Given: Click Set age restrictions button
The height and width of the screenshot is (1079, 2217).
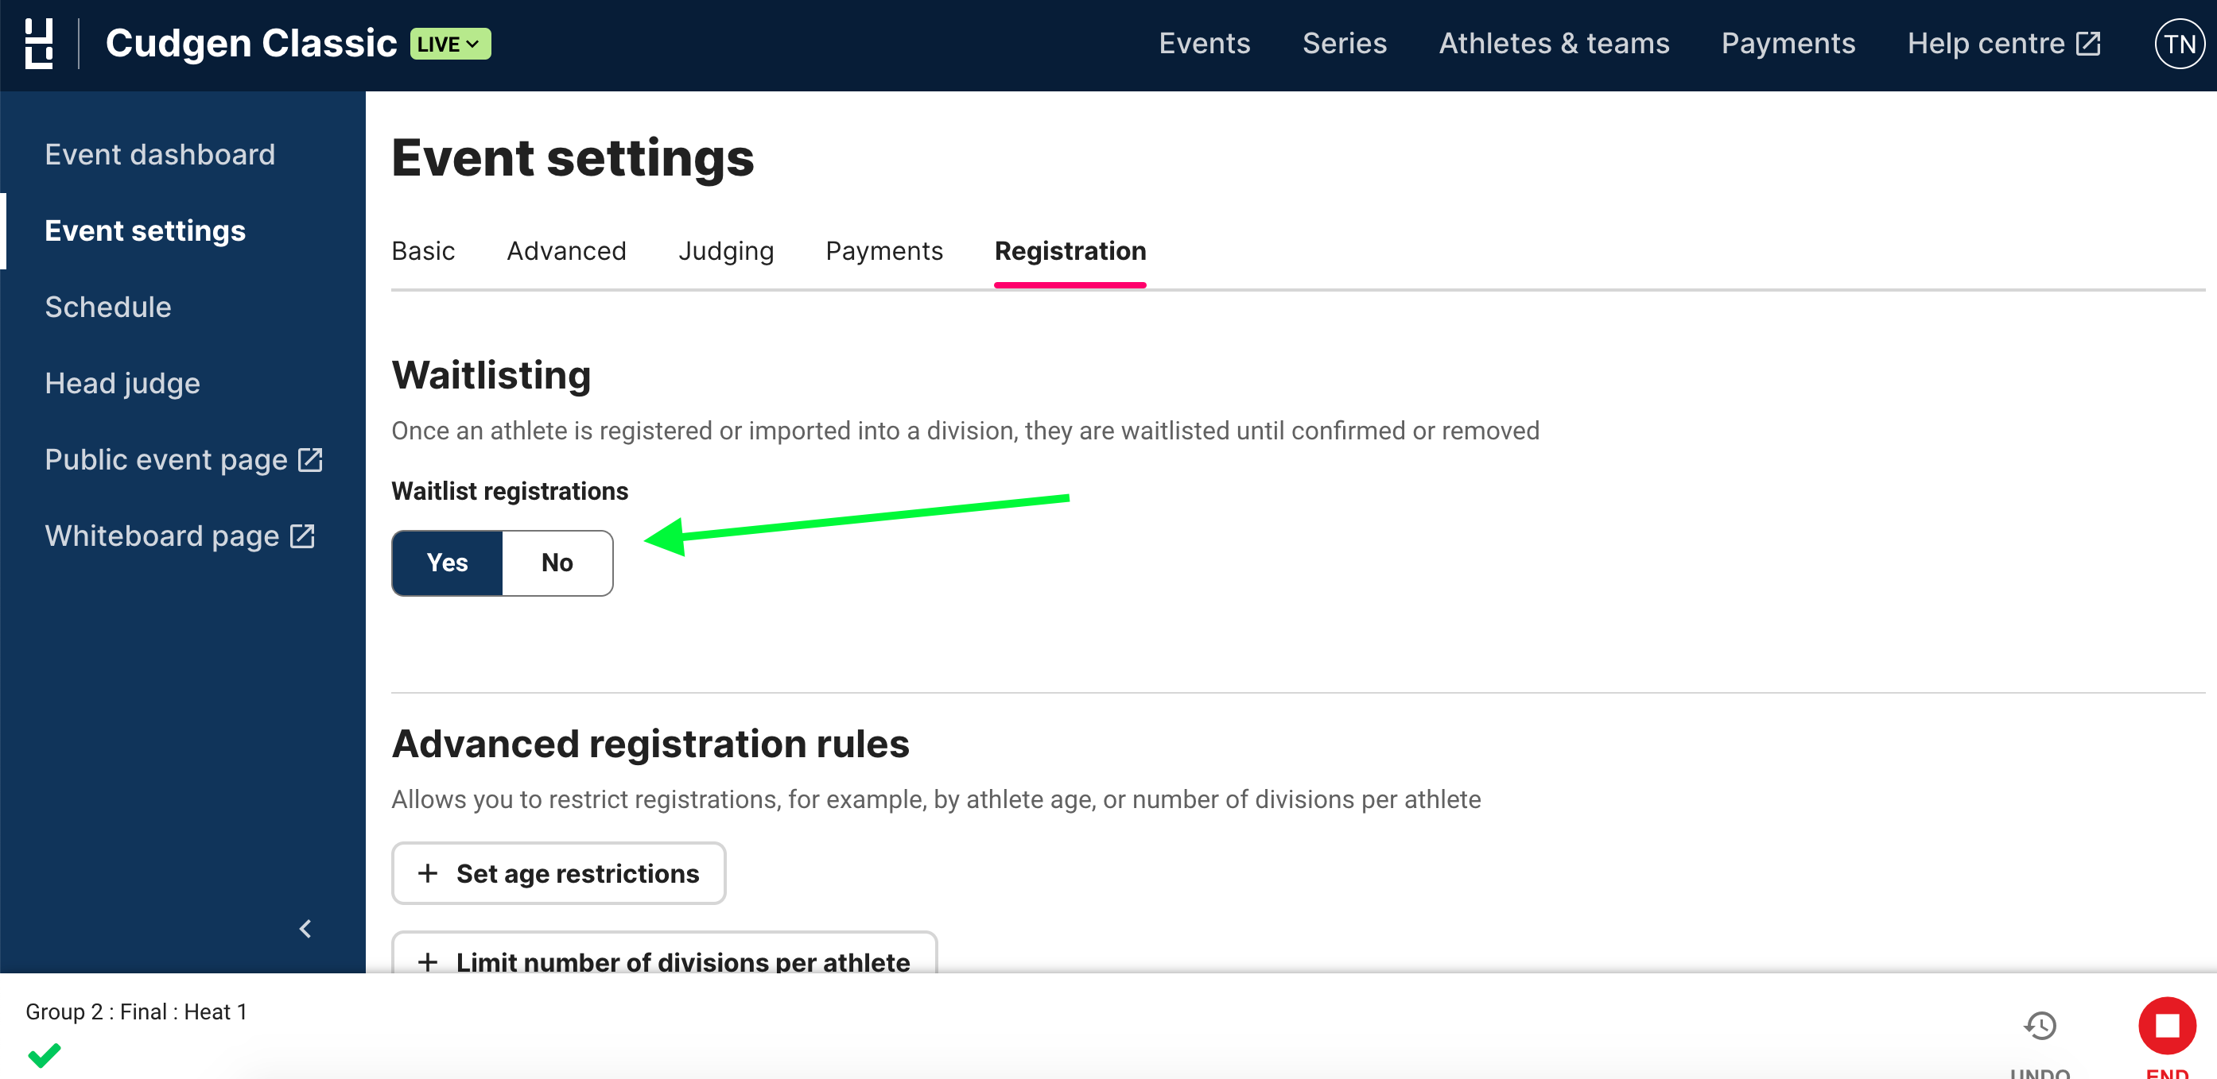Looking at the screenshot, I should click(x=558, y=873).
